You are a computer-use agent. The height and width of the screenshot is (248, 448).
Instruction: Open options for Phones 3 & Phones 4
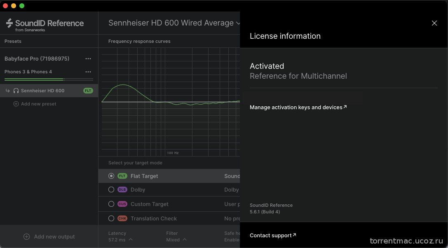pyautogui.click(x=88, y=72)
